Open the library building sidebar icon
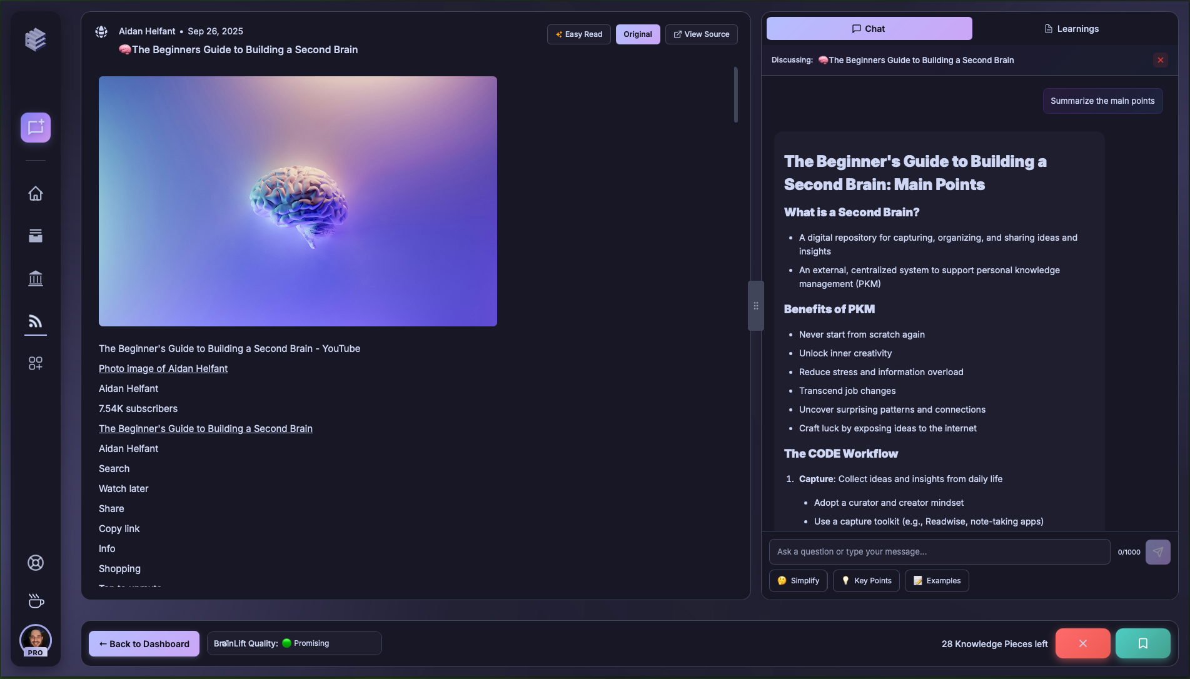 [x=36, y=278]
